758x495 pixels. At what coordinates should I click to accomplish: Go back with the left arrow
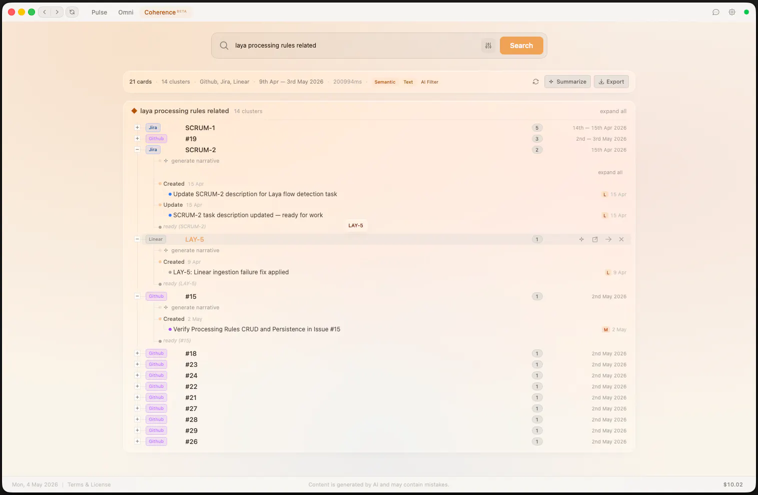point(45,12)
